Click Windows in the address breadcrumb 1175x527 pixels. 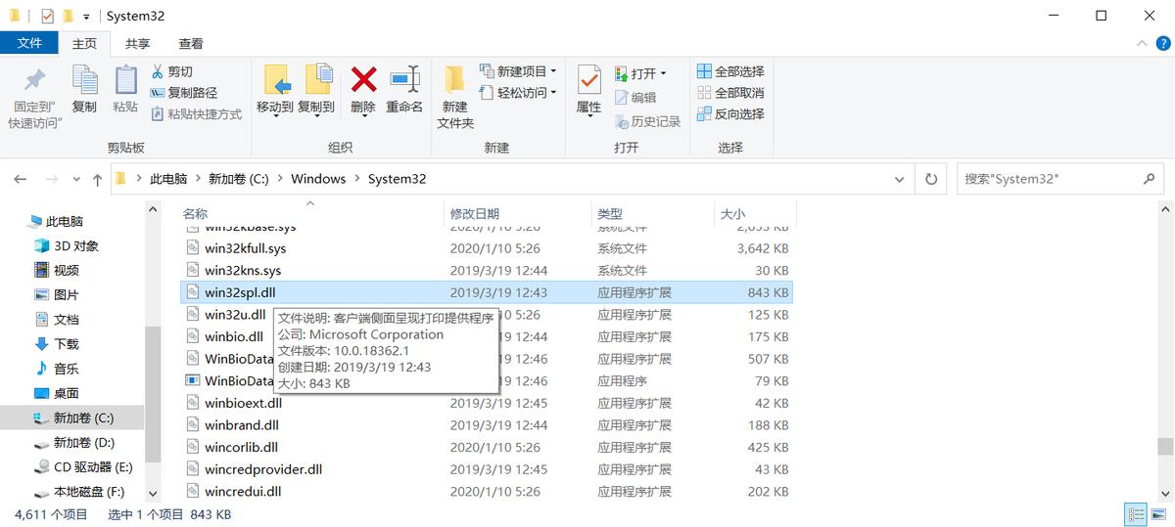click(318, 179)
